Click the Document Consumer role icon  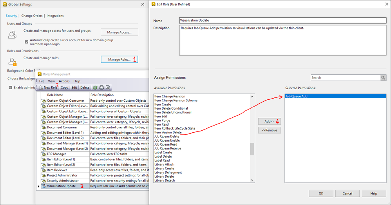(43, 127)
